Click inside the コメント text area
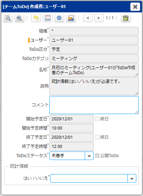 (94, 105)
